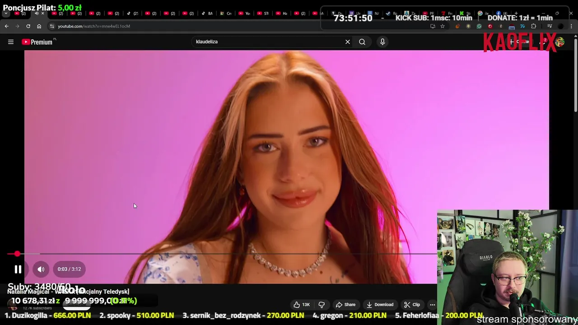Mute the video volume
Image resolution: width=578 pixels, height=325 pixels.
coord(41,269)
